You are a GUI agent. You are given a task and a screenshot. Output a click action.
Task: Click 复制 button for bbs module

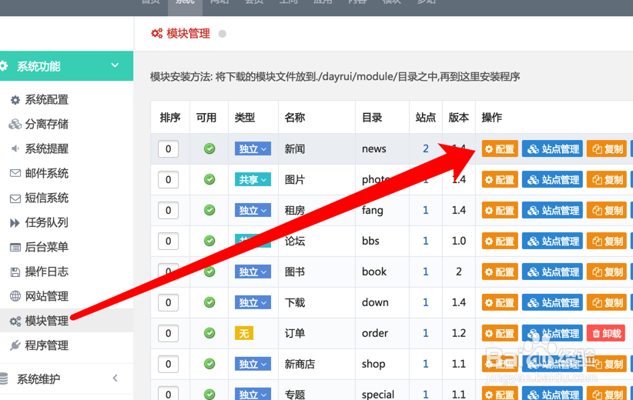pos(606,241)
